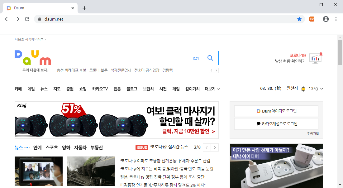Click the 회원가입 link
This screenshot has height=188, width=343.
click(313, 134)
